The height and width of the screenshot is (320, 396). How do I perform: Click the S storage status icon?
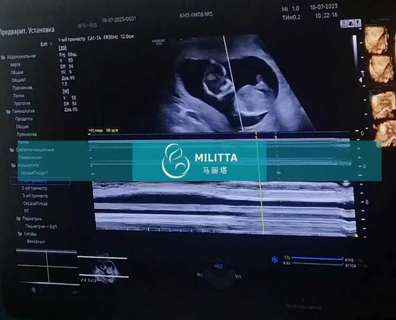tap(344, 23)
